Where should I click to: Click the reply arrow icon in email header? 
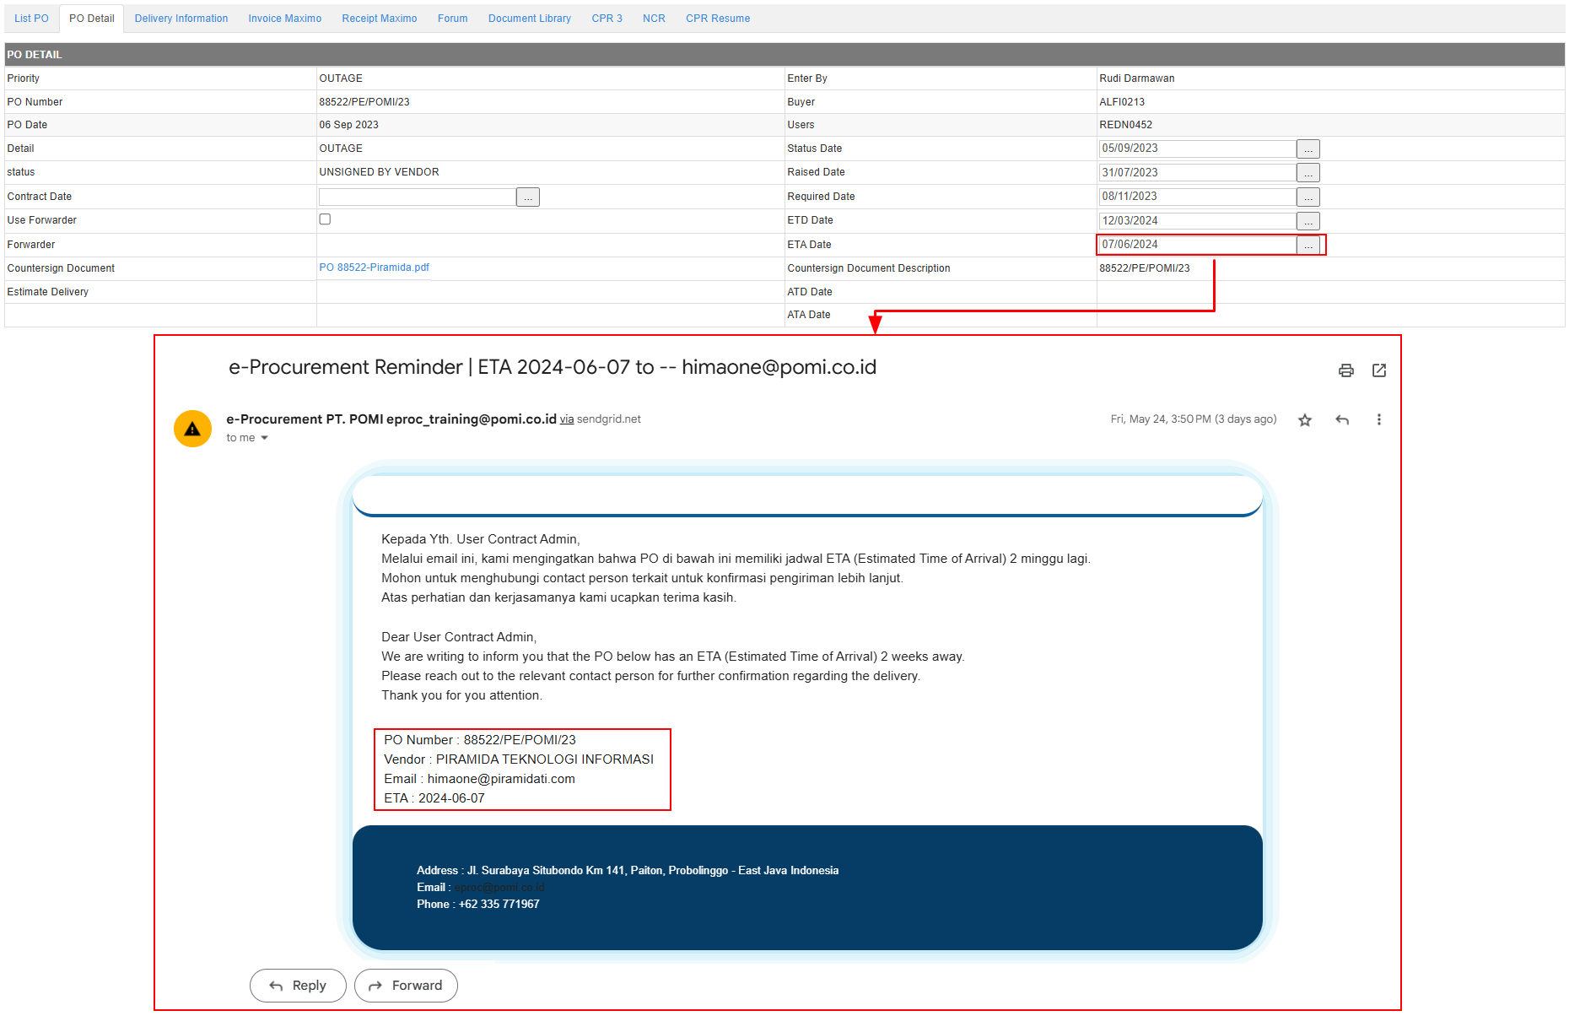(x=1342, y=420)
